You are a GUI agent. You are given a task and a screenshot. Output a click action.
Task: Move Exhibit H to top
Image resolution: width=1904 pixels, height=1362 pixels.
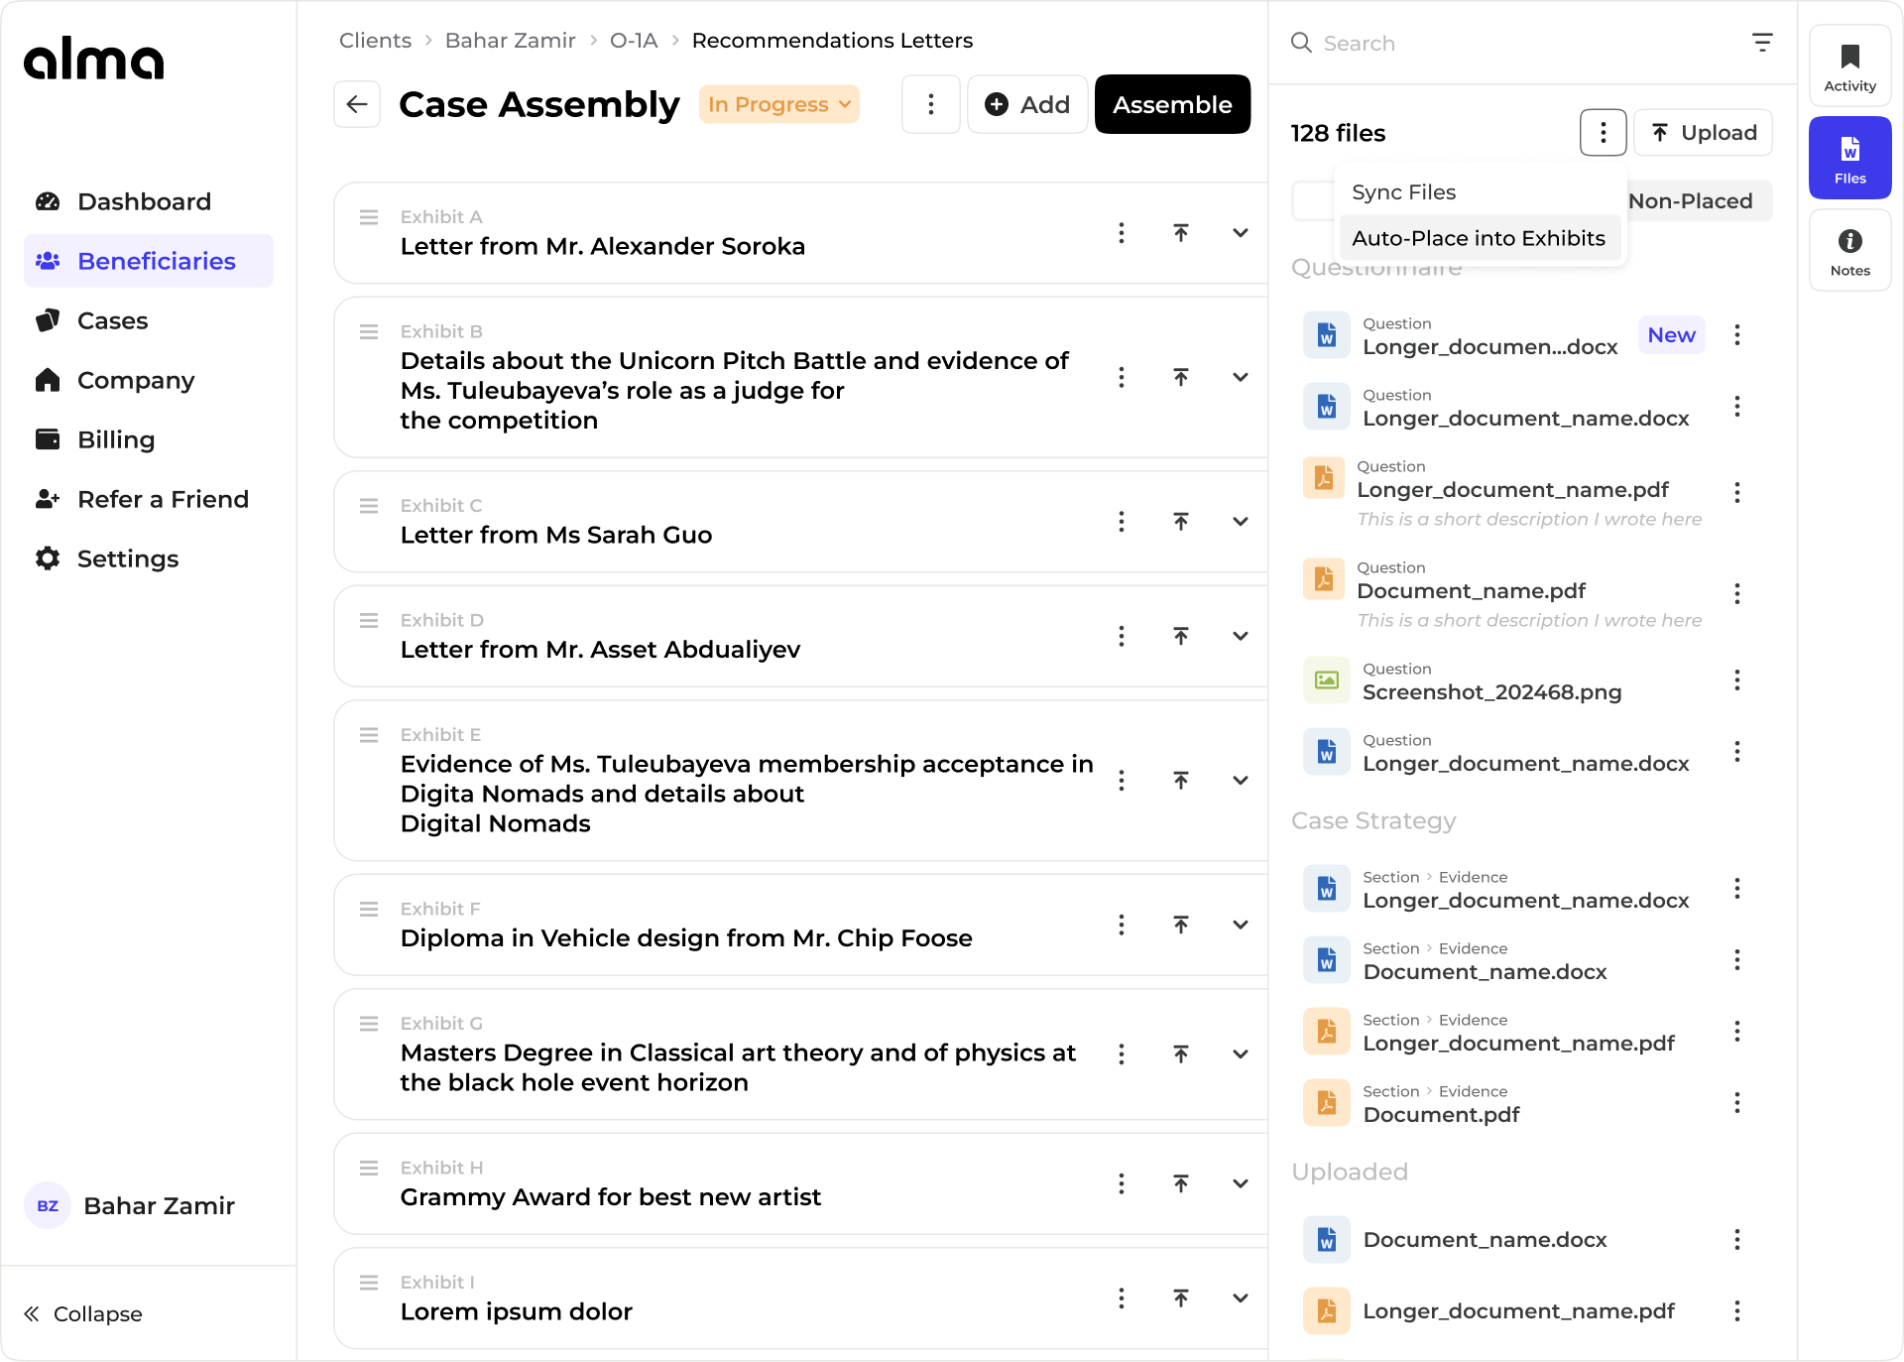tap(1181, 1183)
